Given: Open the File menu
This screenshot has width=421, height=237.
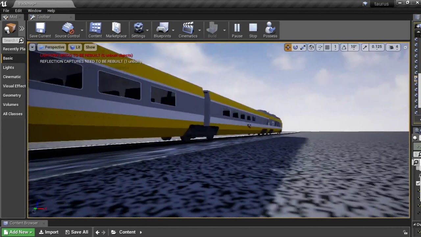Looking at the screenshot, I should point(6,11).
